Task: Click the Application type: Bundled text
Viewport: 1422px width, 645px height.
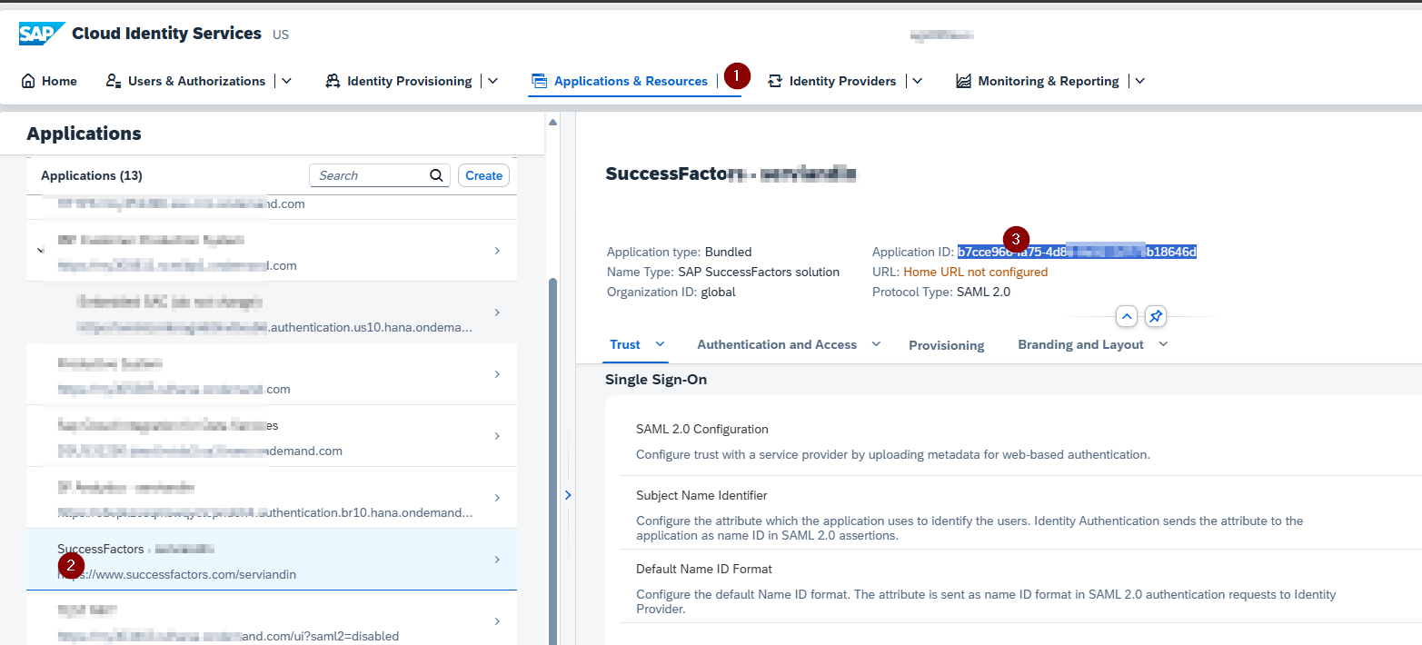Action: click(x=680, y=252)
